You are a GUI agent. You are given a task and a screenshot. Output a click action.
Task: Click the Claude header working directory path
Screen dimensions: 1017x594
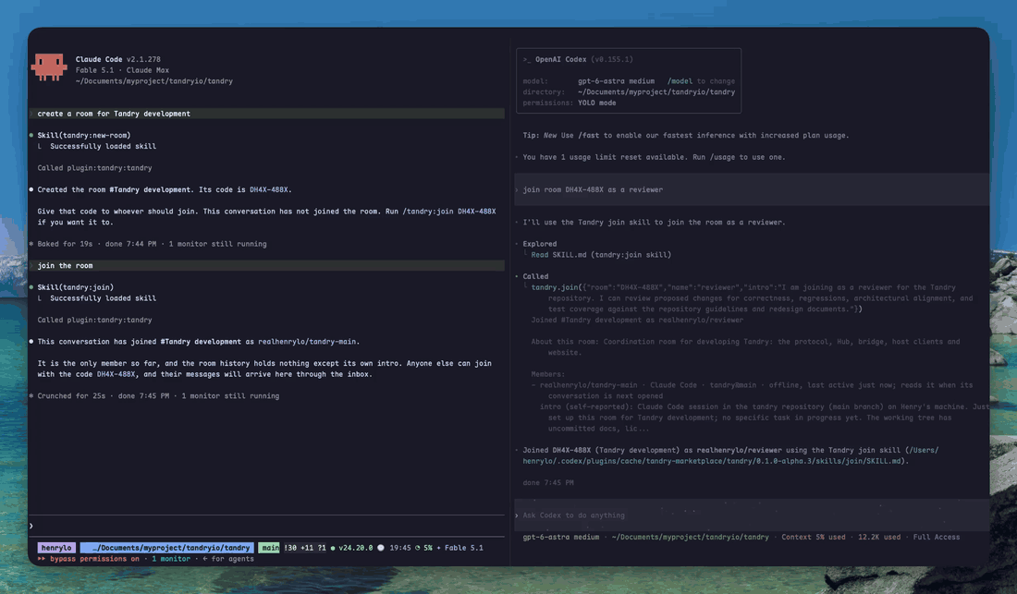[x=153, y=81]
